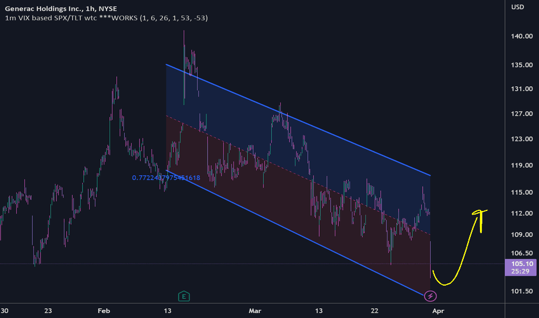Viewport: 539px width, 318px height.
Task: Click the 105.10 current price label
Action: [x=522, y=264]
